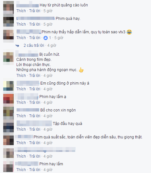Like the 'Hay từ phút quảng cáo luôn' comment
The height and width of the screenshot is (173, 151).
pos(21,11)
